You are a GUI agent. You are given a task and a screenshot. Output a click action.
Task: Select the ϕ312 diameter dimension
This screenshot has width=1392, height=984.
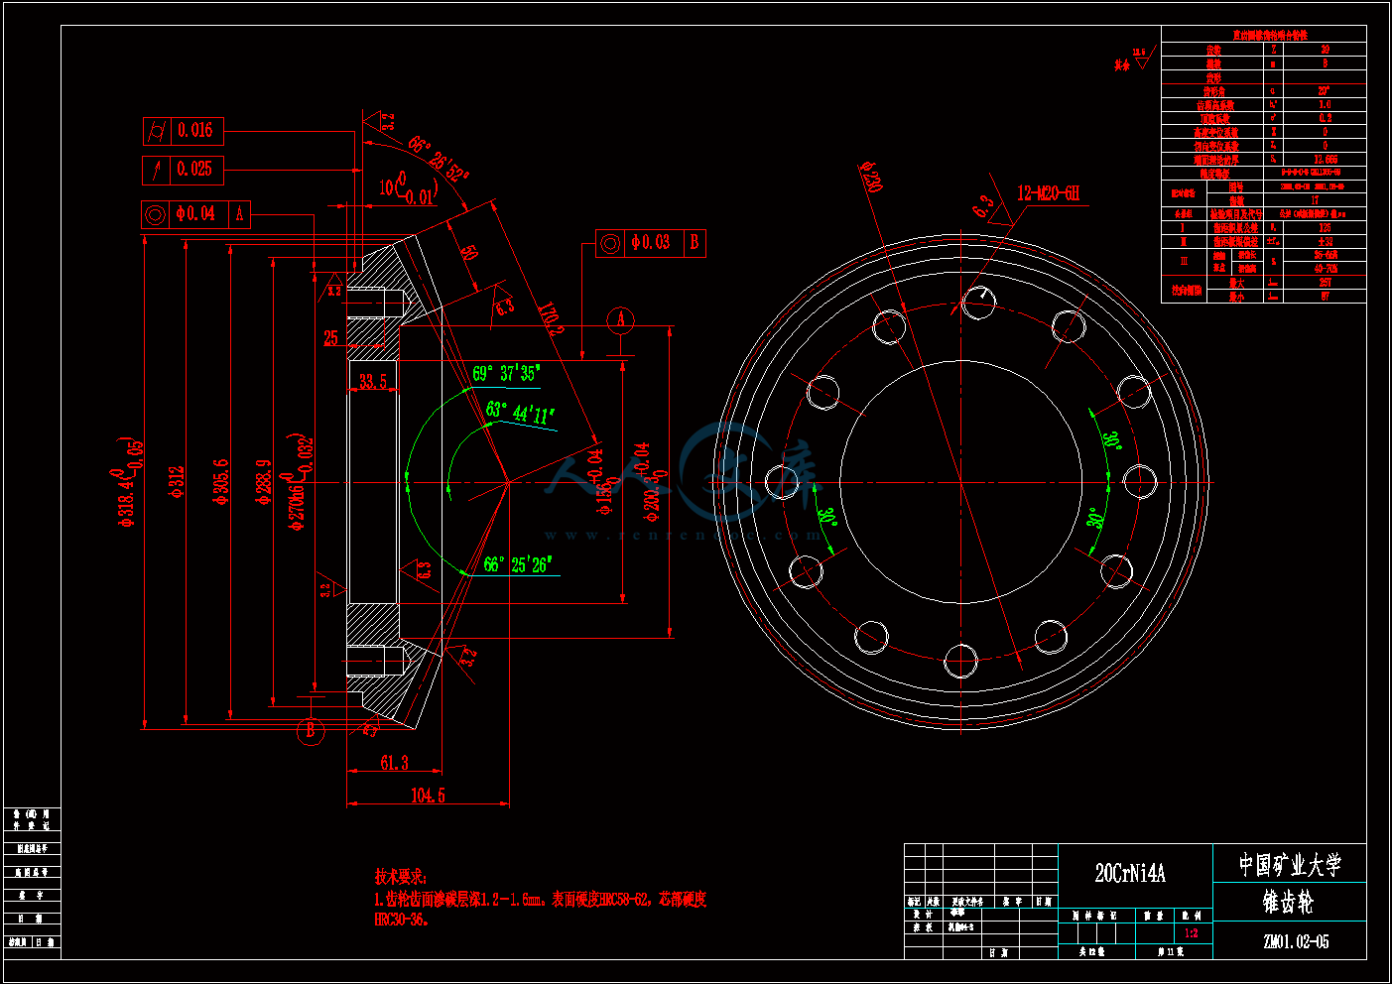click(176, 480)
